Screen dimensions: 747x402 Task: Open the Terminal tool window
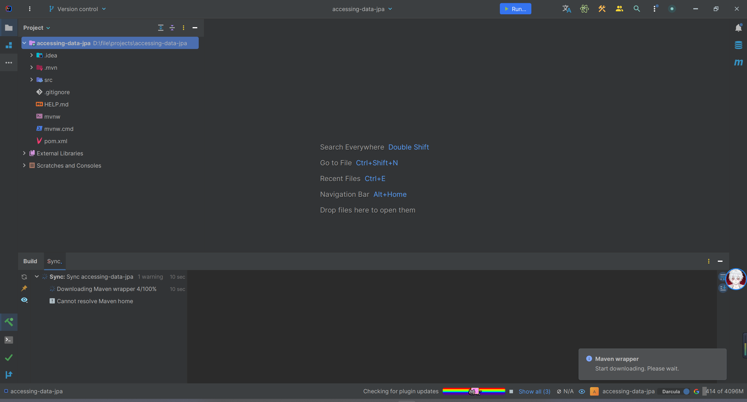tap(9, 340)
